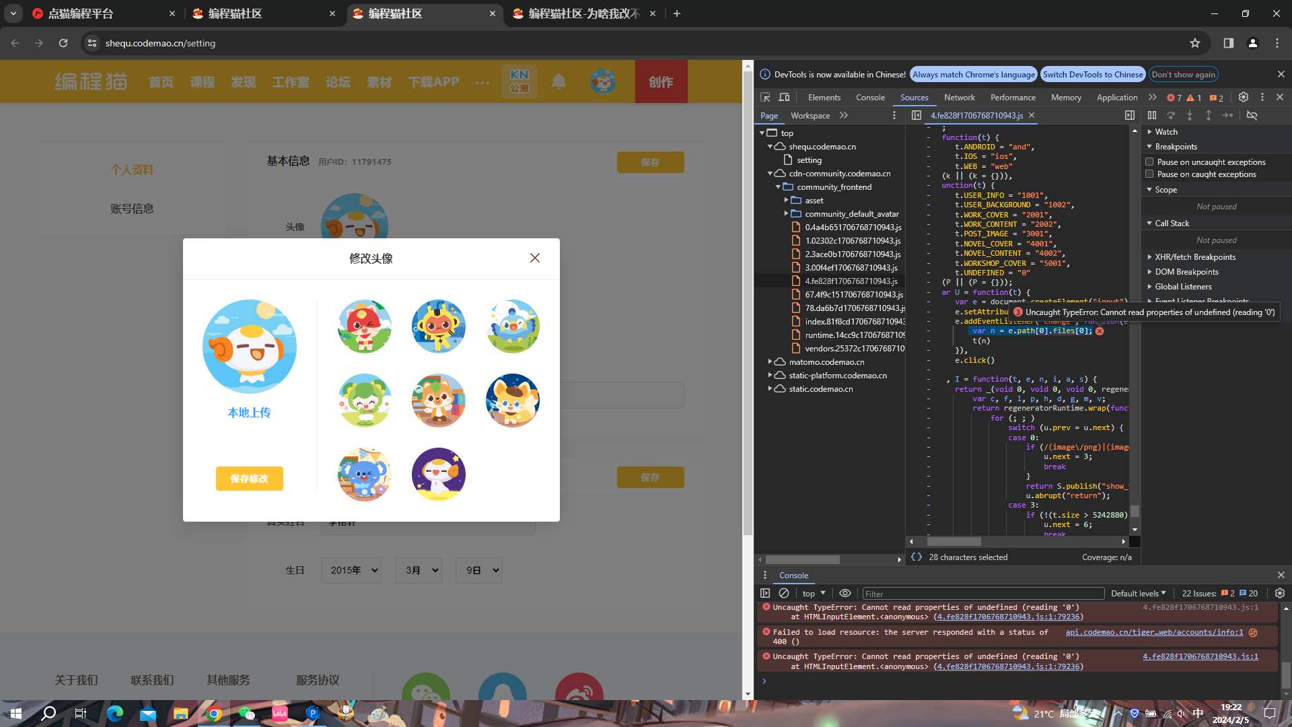The height and width of the screenshot is (727, 1292).
Task: Select the blue koala party-hat avatar
Action: [365, 475]
